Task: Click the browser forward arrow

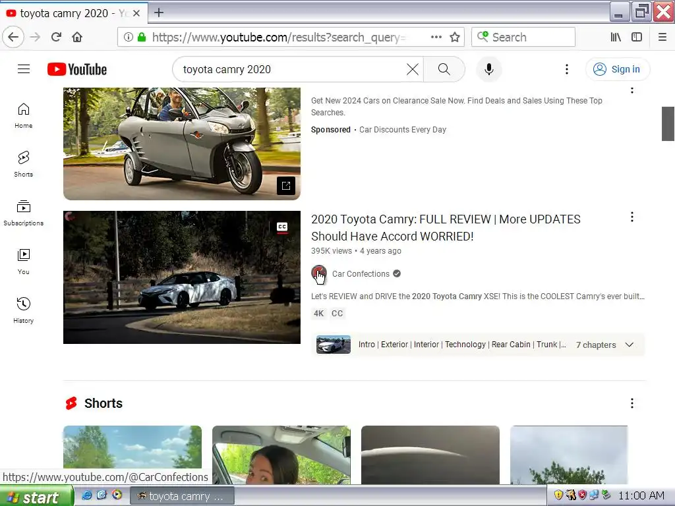Action: (36, 37)
